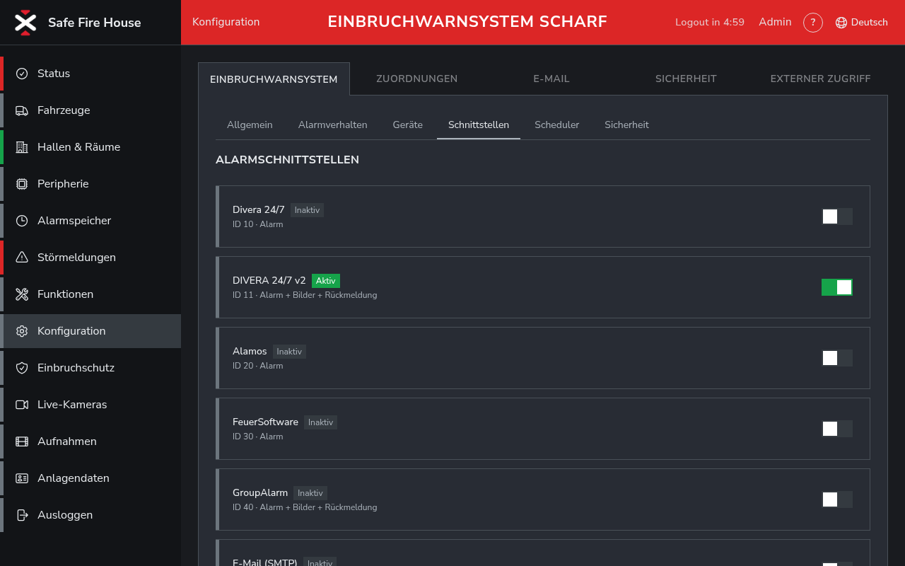Click the Status checkmark icon
905x566 pixels.
tap(22, 74)
